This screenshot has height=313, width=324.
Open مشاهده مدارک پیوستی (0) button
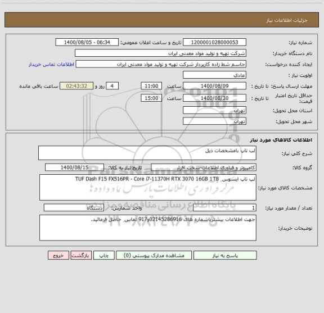tap(154, 255)
